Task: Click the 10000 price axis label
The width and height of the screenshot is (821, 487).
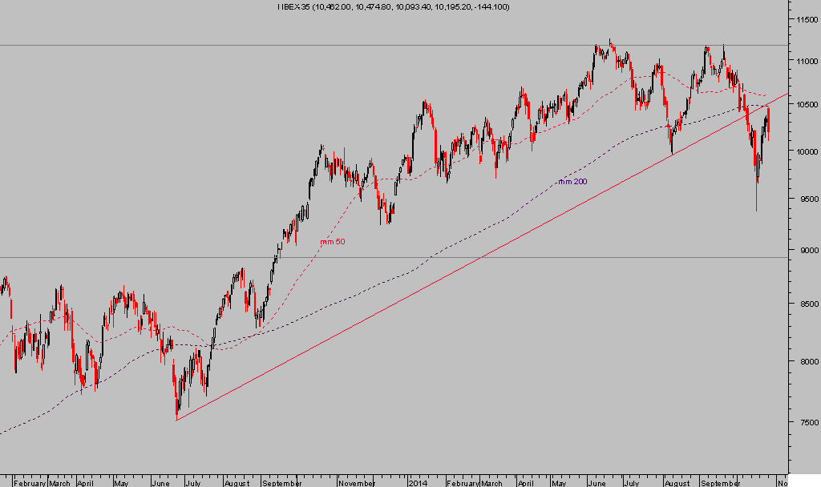Action: pyautogui.click(x=805, y=151)
